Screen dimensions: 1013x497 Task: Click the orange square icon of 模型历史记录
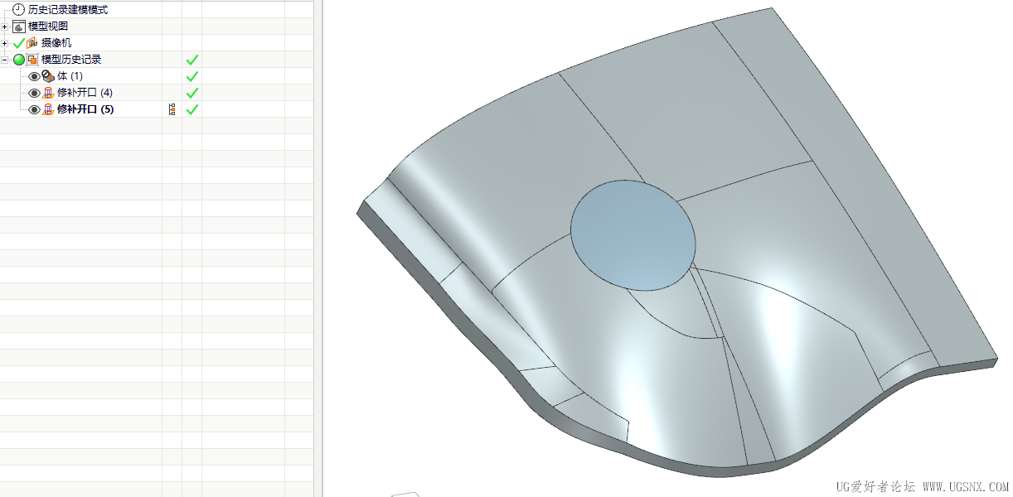(33, 60)
